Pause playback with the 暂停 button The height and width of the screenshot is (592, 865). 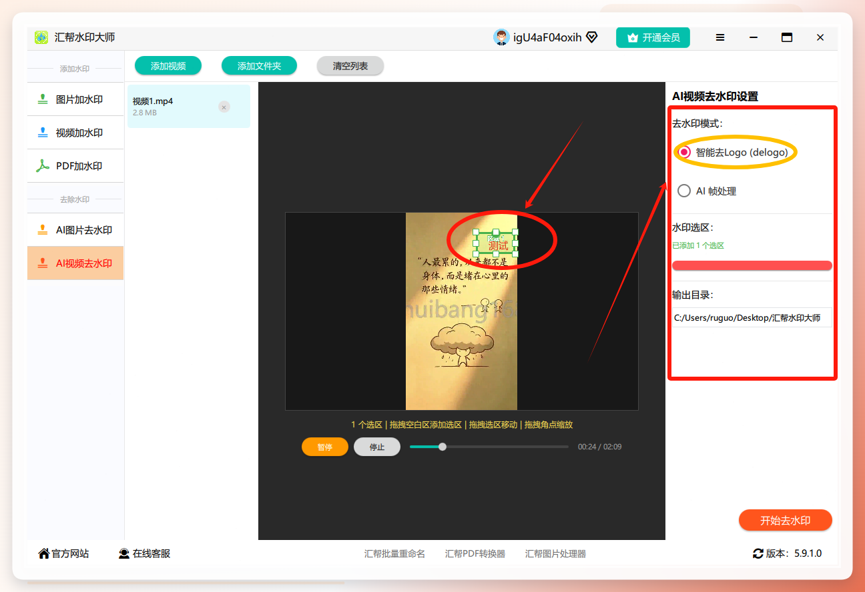pos(325,447)
